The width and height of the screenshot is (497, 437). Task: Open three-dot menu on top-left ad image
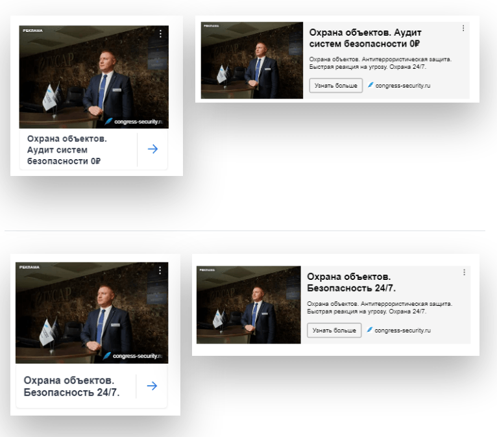click(x=161, y=34)
